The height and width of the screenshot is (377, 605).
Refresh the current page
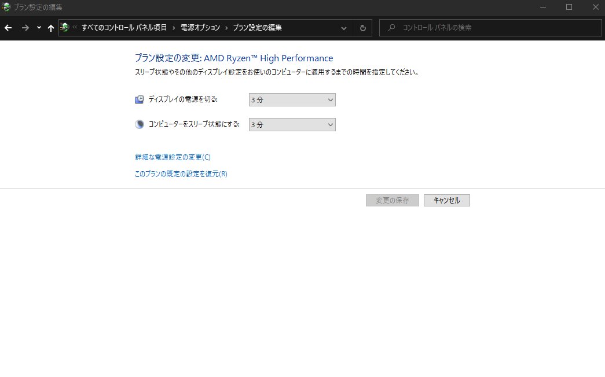click(362, 28)
